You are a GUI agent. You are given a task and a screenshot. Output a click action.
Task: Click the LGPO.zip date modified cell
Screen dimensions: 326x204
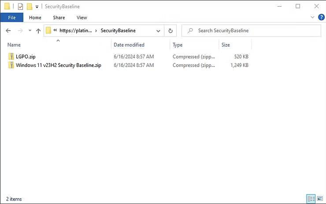[133, 56]
